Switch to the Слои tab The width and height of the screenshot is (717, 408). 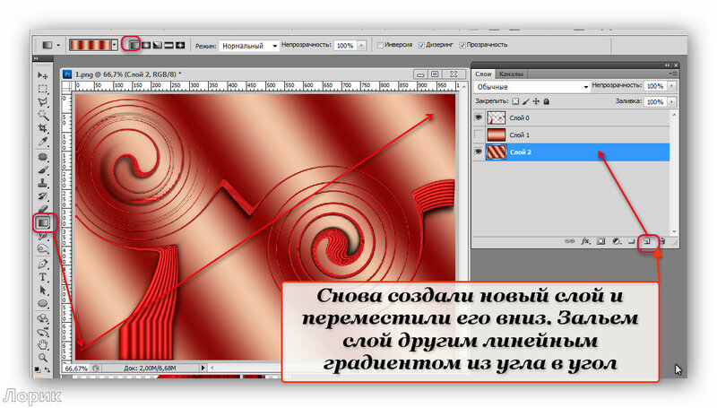pos(483,74)
